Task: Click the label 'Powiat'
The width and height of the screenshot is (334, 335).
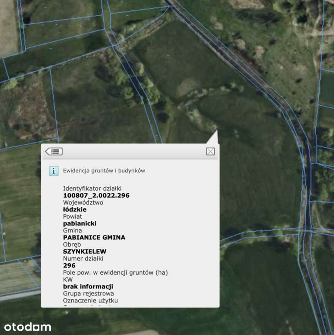Action: coord(73,216)
